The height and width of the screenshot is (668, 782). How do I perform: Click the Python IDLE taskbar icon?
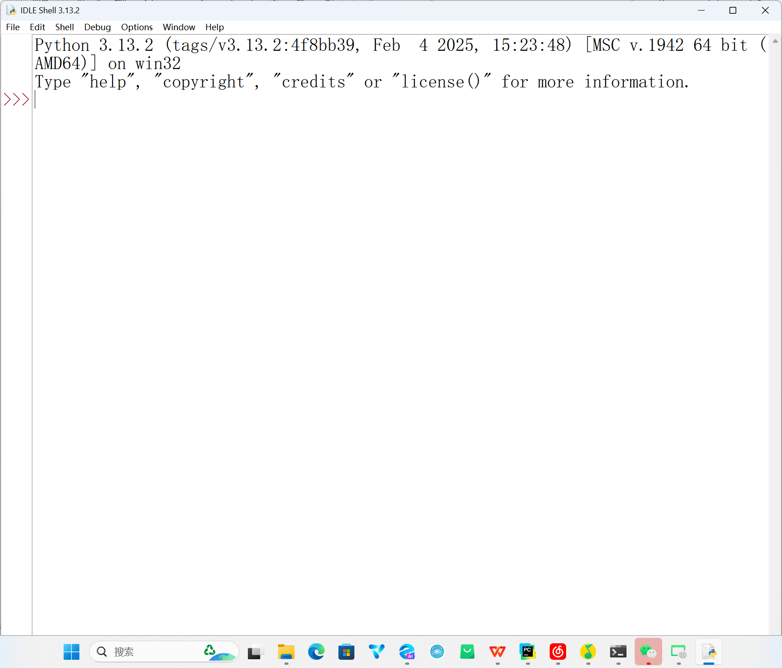point(708,652)
